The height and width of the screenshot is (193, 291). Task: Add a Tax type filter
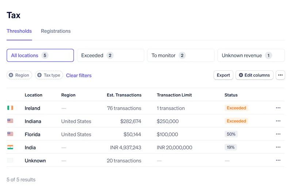click(x=49, y=75)
